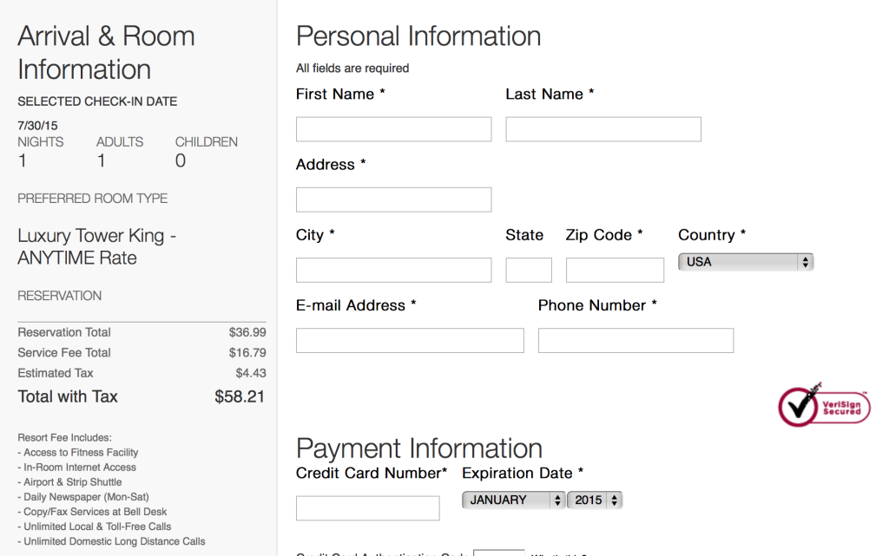Click the Zip Code input field
The width and height of the screenshot is (889, 556).
tap(615, 270)
